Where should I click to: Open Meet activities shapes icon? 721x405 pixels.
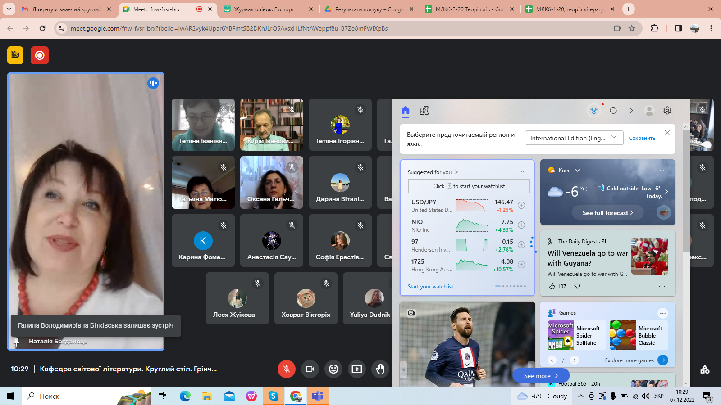coord(705,369)
